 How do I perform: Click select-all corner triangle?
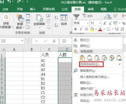coord(3,49)
